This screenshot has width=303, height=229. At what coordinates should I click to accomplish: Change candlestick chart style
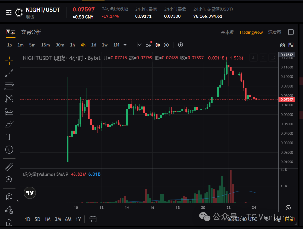click(x=158, y=45)
